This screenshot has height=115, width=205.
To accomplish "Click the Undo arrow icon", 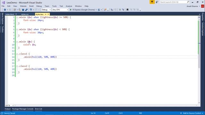I will click(x=31, y=10).
